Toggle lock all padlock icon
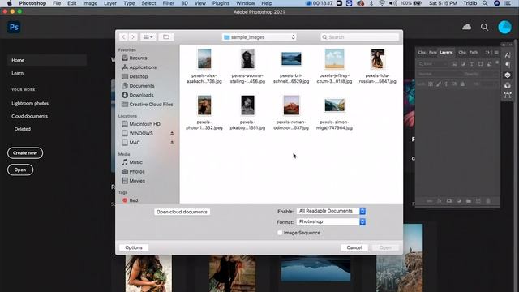The image size is (519, 292). (x=462, y=84)
